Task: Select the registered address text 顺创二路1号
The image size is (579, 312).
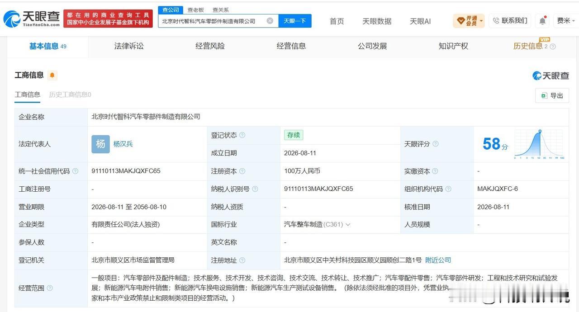Action: coord(402,260)
